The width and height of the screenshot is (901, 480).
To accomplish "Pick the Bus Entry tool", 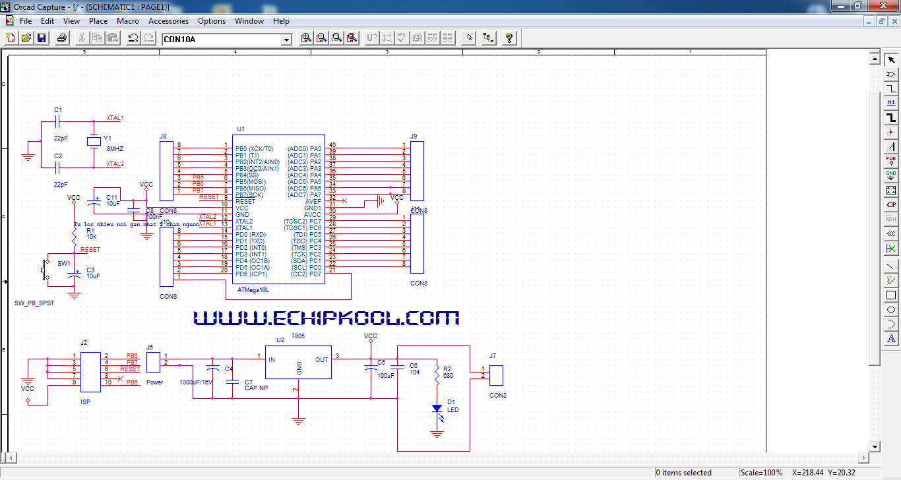I will [x=891, y=146].
